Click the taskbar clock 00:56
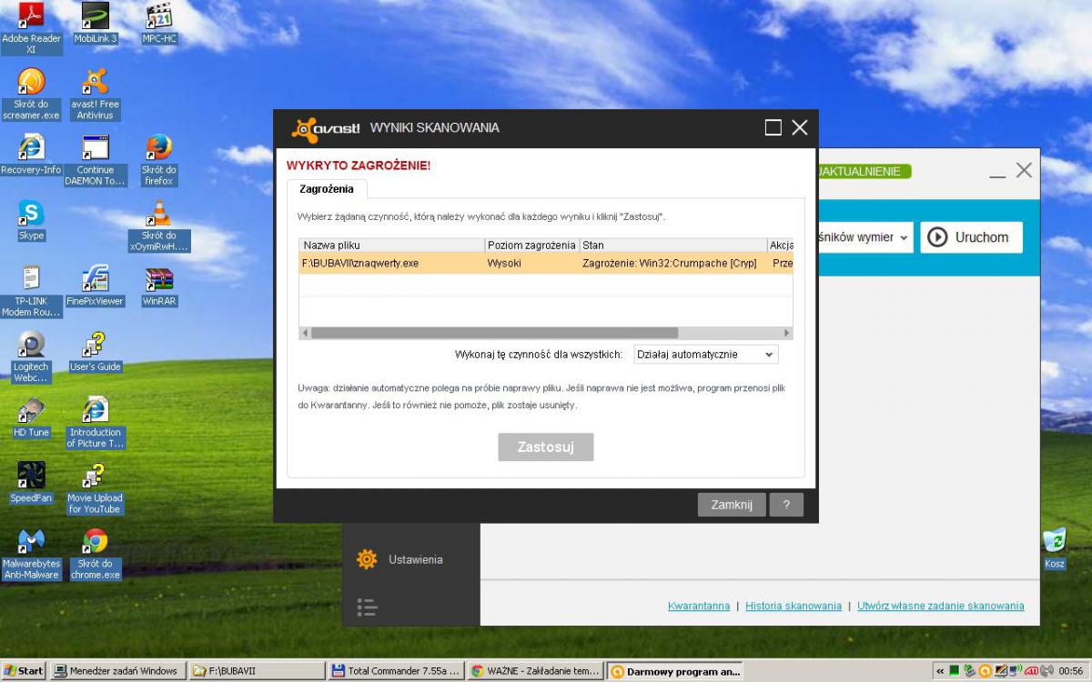This screenshot has width=1092, height=682. point(1071,671)
